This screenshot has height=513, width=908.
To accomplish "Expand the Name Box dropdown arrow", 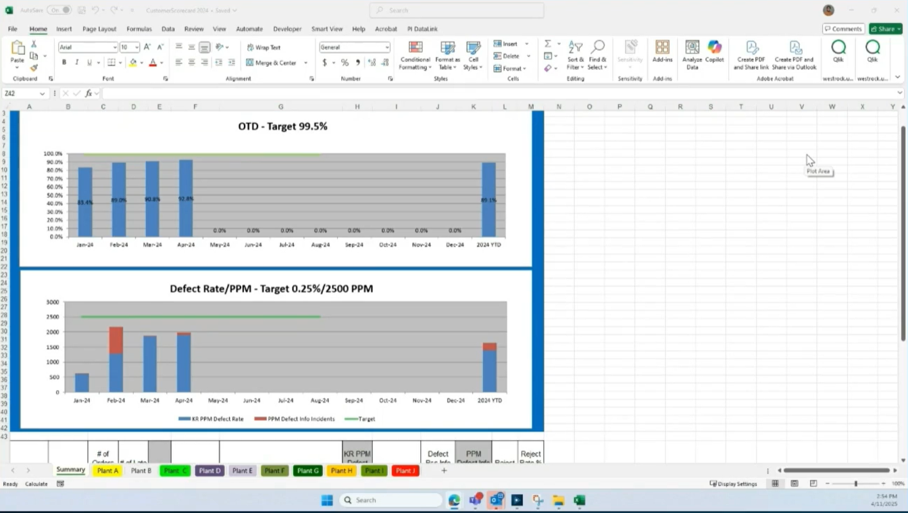I will [x=42, y=93].
